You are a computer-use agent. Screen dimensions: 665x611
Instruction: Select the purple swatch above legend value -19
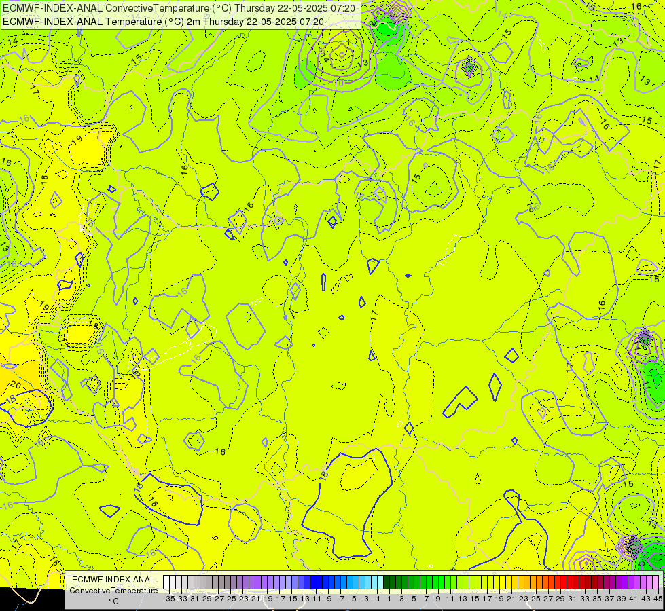pos(264,582)
